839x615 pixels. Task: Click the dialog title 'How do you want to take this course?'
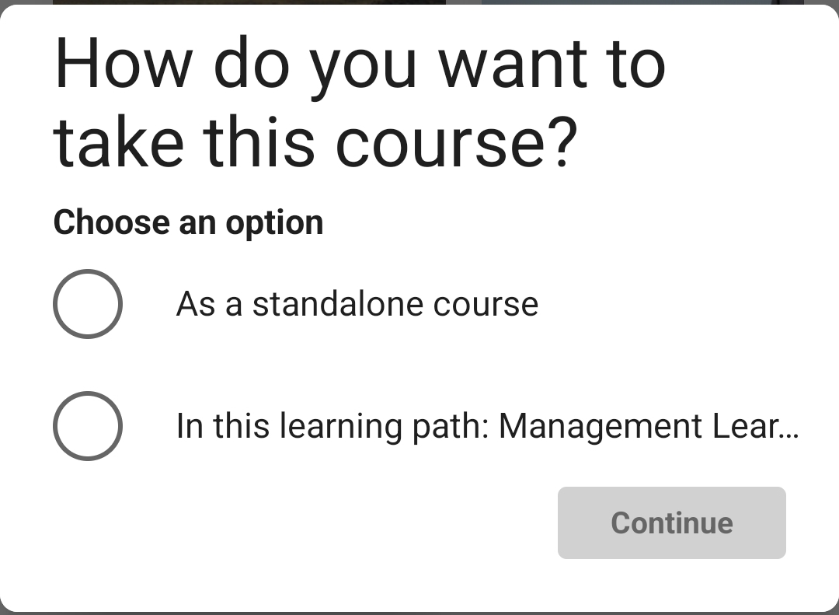[319, 101]
